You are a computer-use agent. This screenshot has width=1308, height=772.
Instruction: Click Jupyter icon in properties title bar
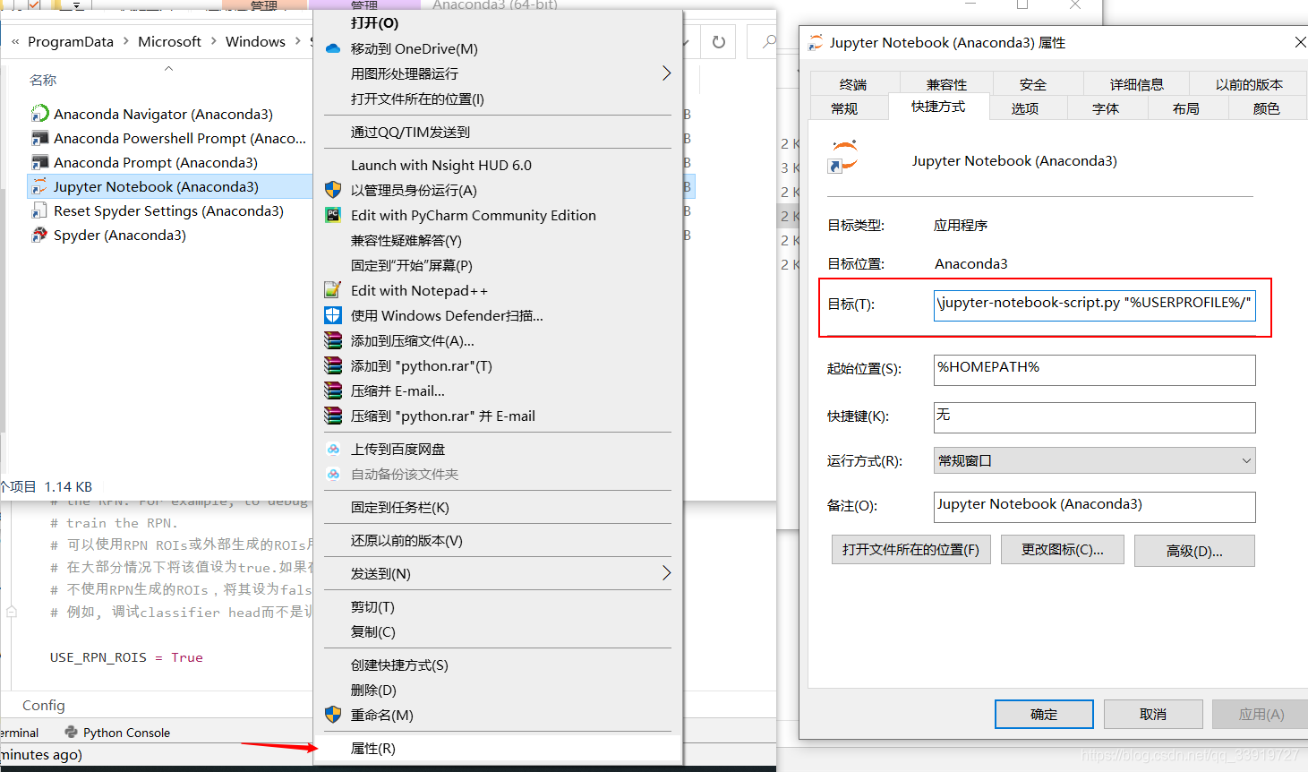click(816, 42)
